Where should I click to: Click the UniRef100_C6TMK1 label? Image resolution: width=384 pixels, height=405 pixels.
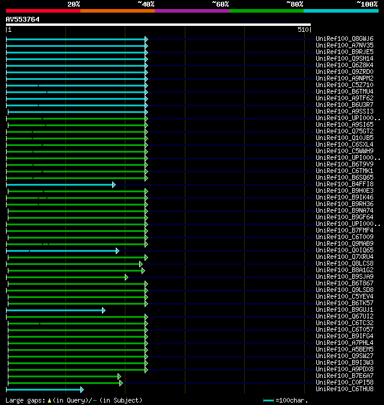click(x=344, y=171)
